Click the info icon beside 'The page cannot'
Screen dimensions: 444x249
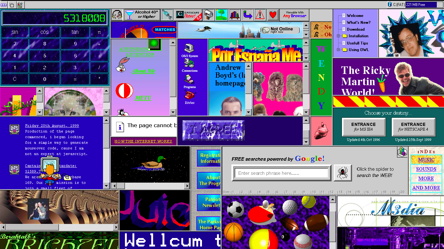[120, 126]
